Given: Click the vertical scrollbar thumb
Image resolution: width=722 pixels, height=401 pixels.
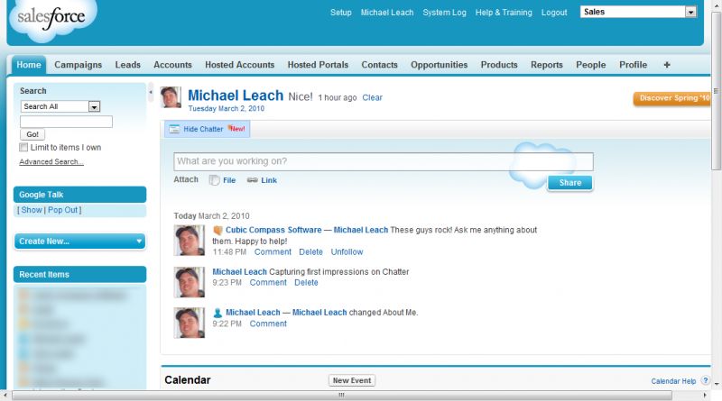Looking at the screenshot, I should pos(716,91).
